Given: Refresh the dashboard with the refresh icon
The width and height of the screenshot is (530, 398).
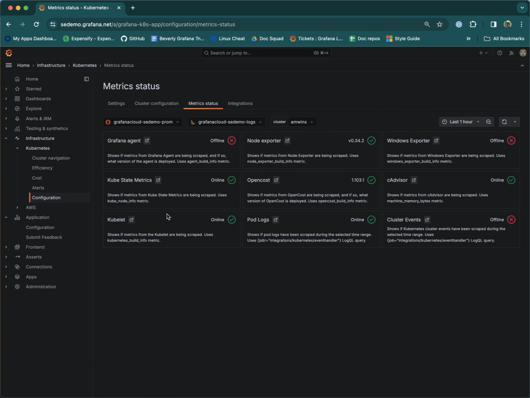Looking at the screenshot, I should pyautogui.click(x=504, y=122).
